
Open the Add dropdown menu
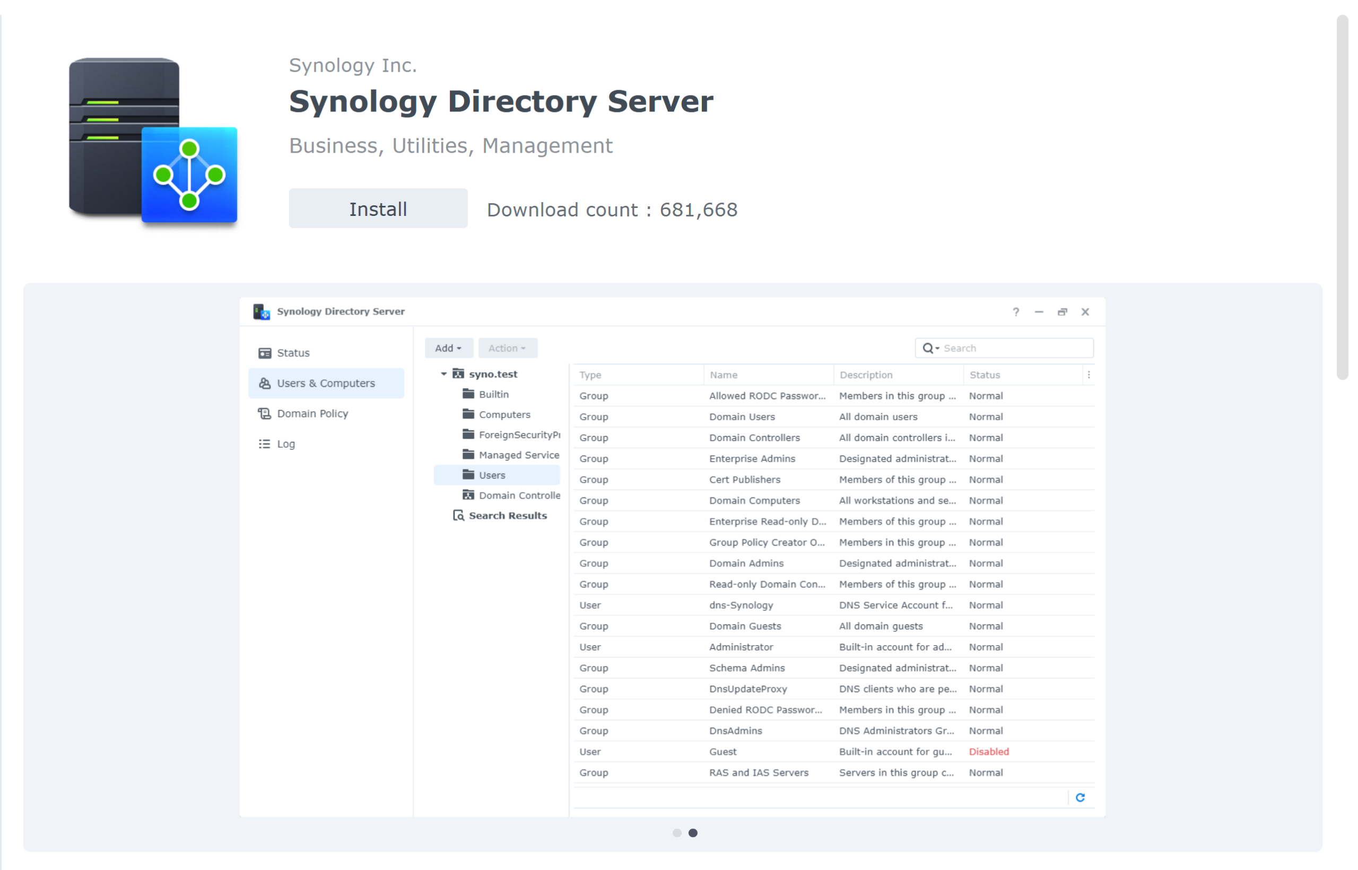(x=448, y=347)
